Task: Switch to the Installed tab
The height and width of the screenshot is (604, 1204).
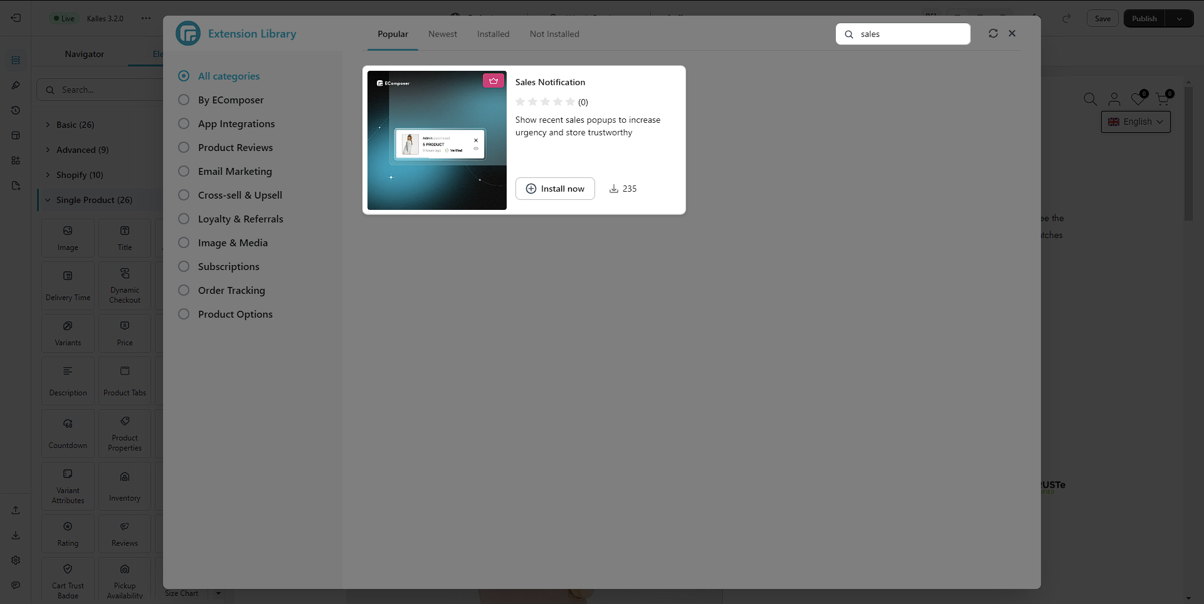Action: click(493, 34)
